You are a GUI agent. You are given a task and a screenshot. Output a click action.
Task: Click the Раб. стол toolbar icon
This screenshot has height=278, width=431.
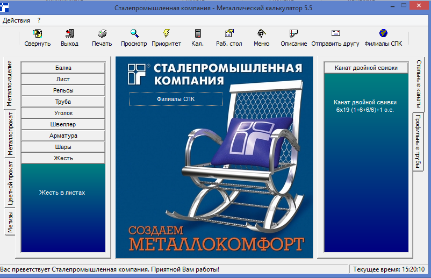[x=229, y=33]
